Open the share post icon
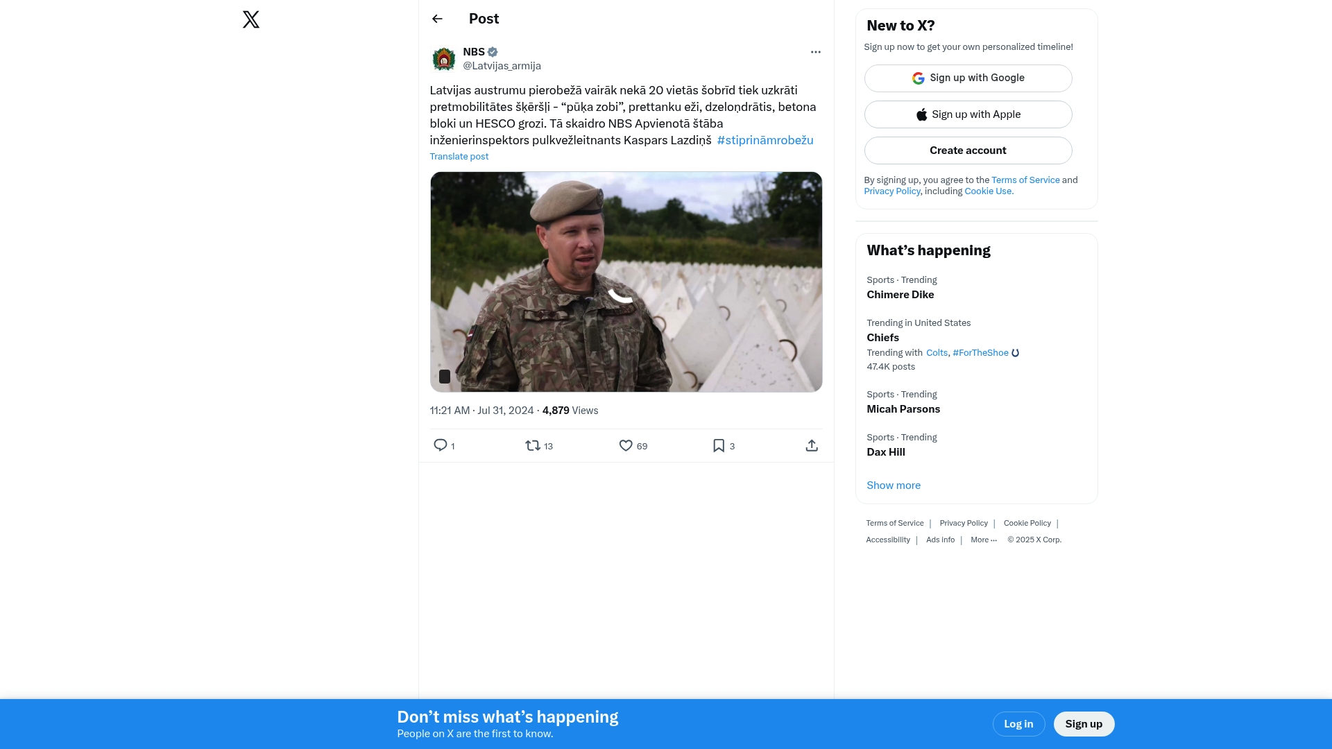 pos(811,445)
